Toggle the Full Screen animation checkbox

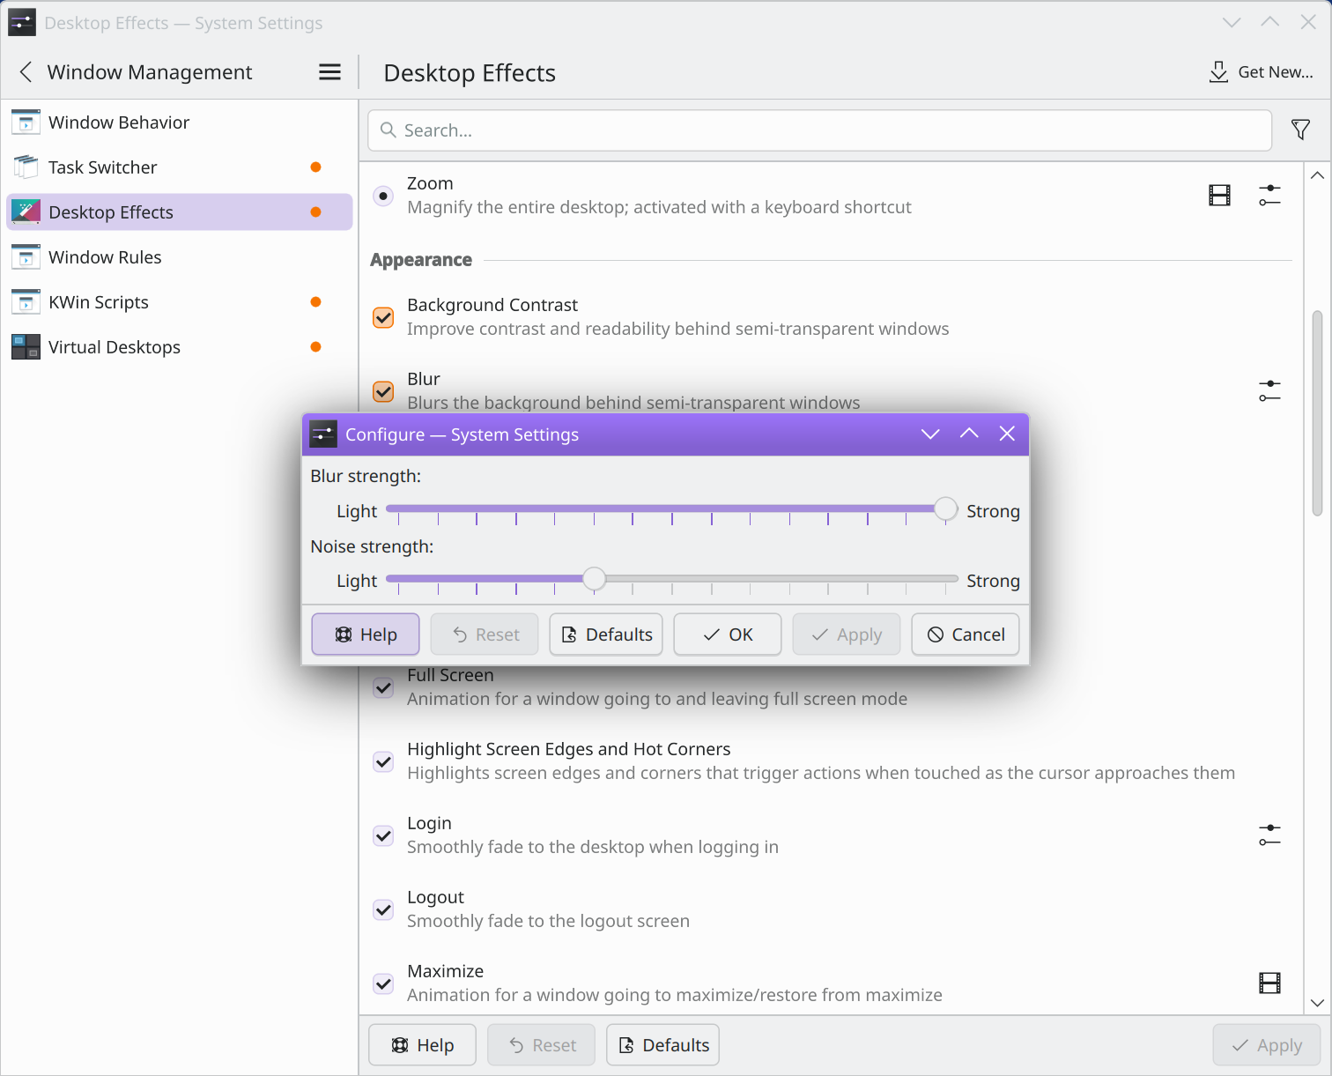(383, 687)
